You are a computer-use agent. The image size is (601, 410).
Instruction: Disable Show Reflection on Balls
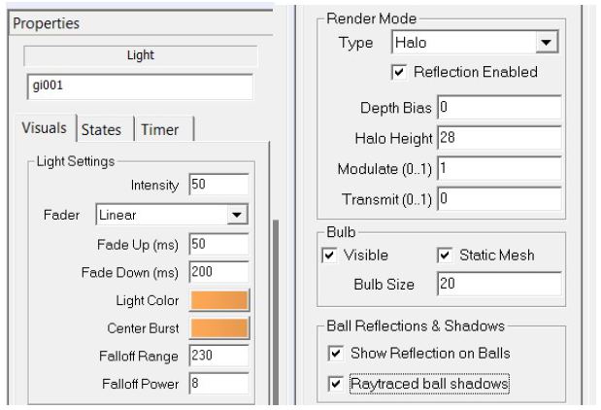click(335, 354)
